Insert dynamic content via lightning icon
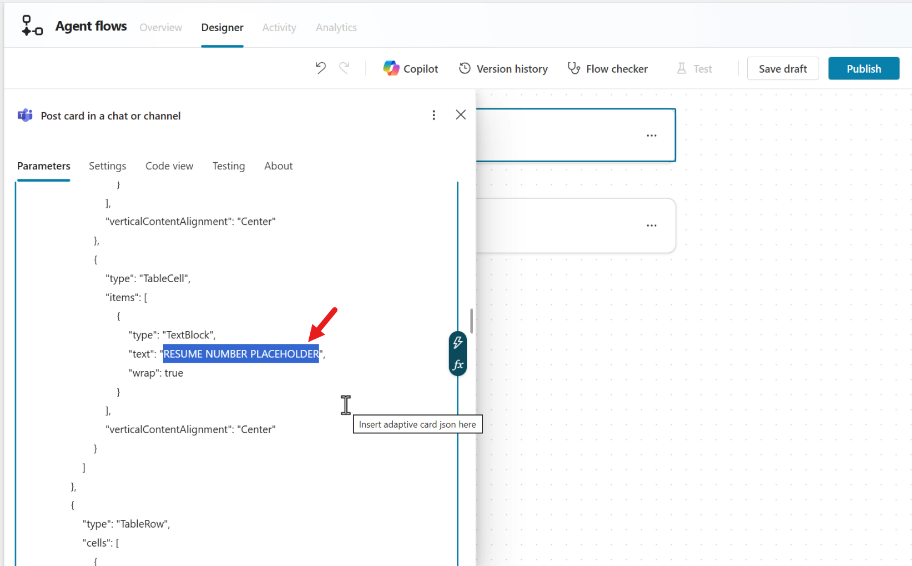This screenshot has width=912, height=566. (457, 343)
